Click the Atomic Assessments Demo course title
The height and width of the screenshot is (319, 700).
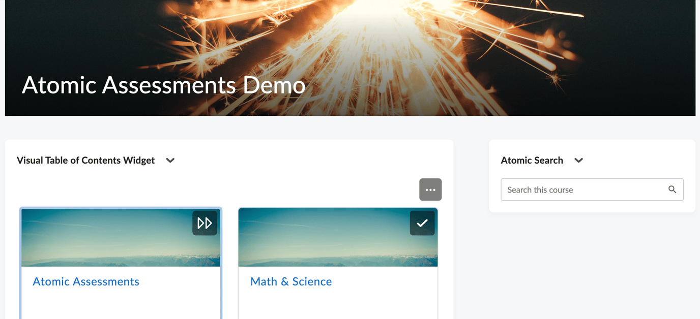tap(163, 85)
